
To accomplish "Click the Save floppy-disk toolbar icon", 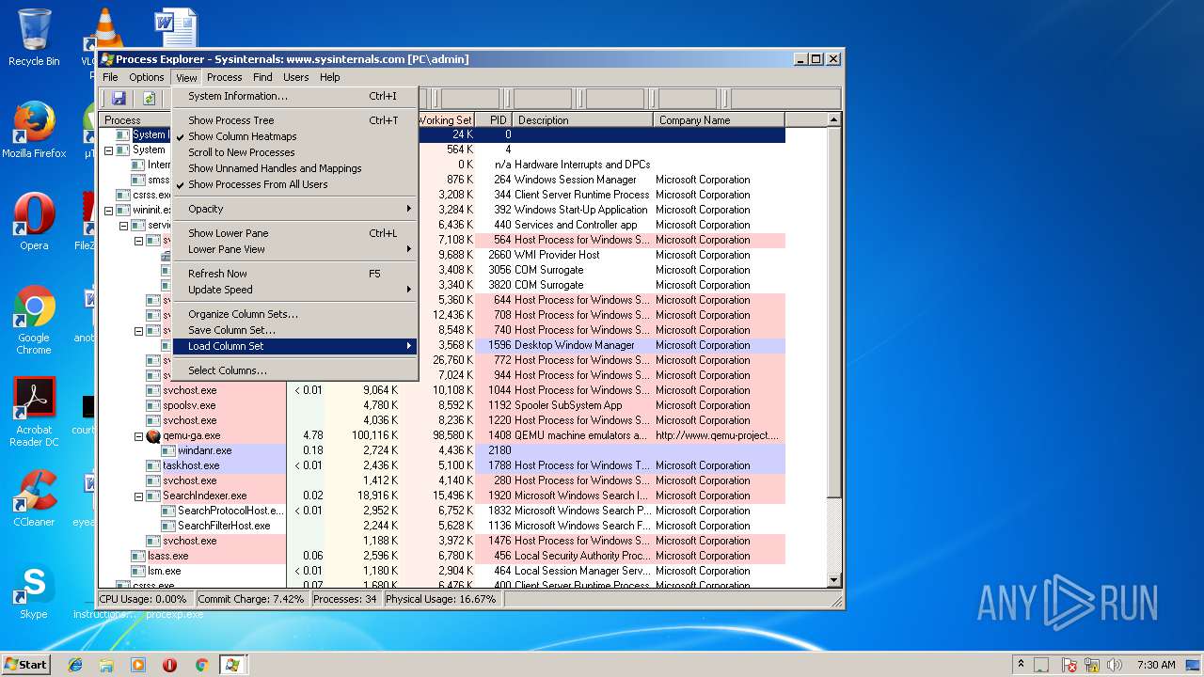I will [119, 98].
